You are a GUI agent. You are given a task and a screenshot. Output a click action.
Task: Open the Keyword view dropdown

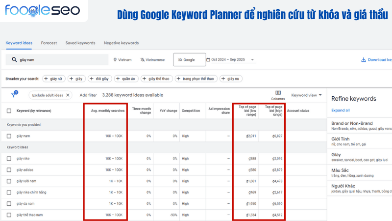tap(306, 95)
